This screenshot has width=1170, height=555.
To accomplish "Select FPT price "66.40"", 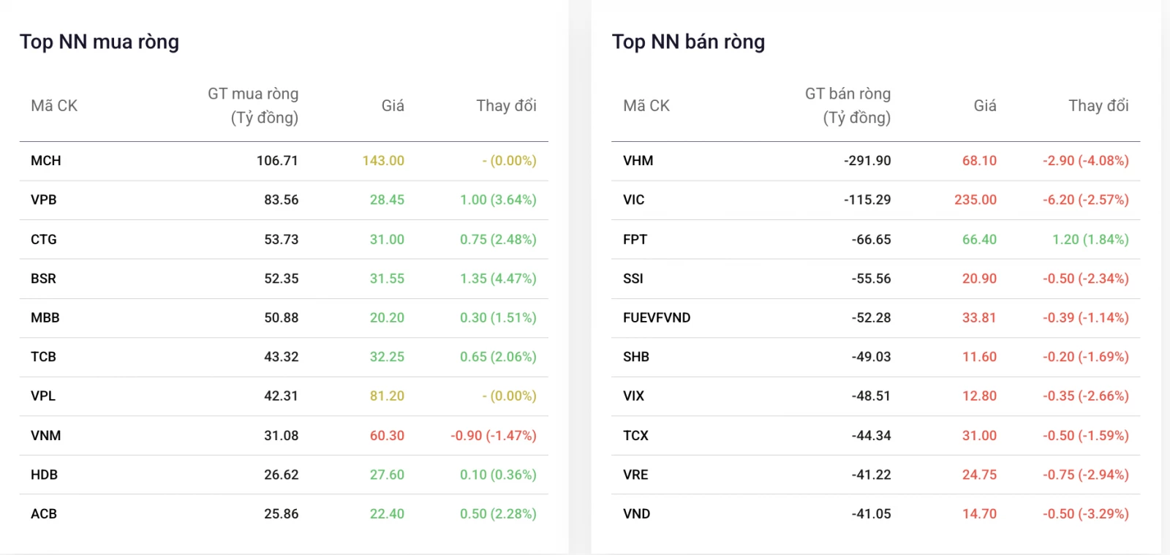I will [979, 239].
